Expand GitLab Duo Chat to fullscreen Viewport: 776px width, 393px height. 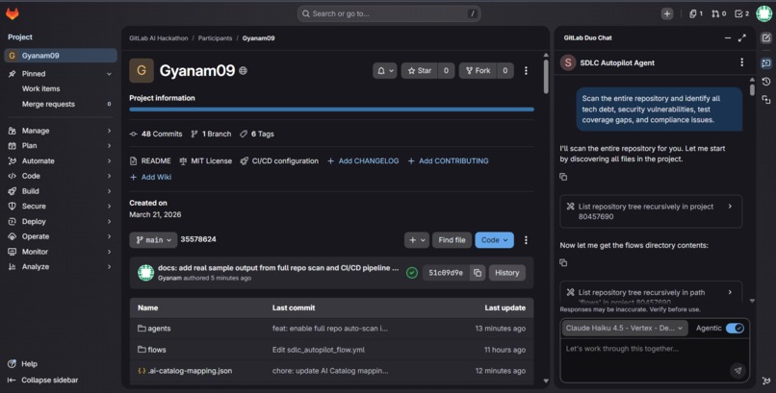pyautogui.click(x=742, y=38)
